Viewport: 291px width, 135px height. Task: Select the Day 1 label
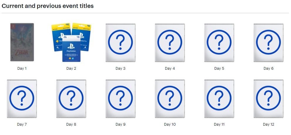(x=22, y=69)
